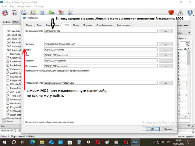Browse for Управляемая игра executable
The width and height of the screenshot is (195, 146).
pyautogui.click(x=166, y=83)
